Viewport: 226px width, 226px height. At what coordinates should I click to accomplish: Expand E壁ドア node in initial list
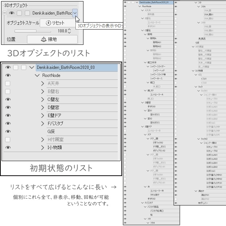[43, 115]
